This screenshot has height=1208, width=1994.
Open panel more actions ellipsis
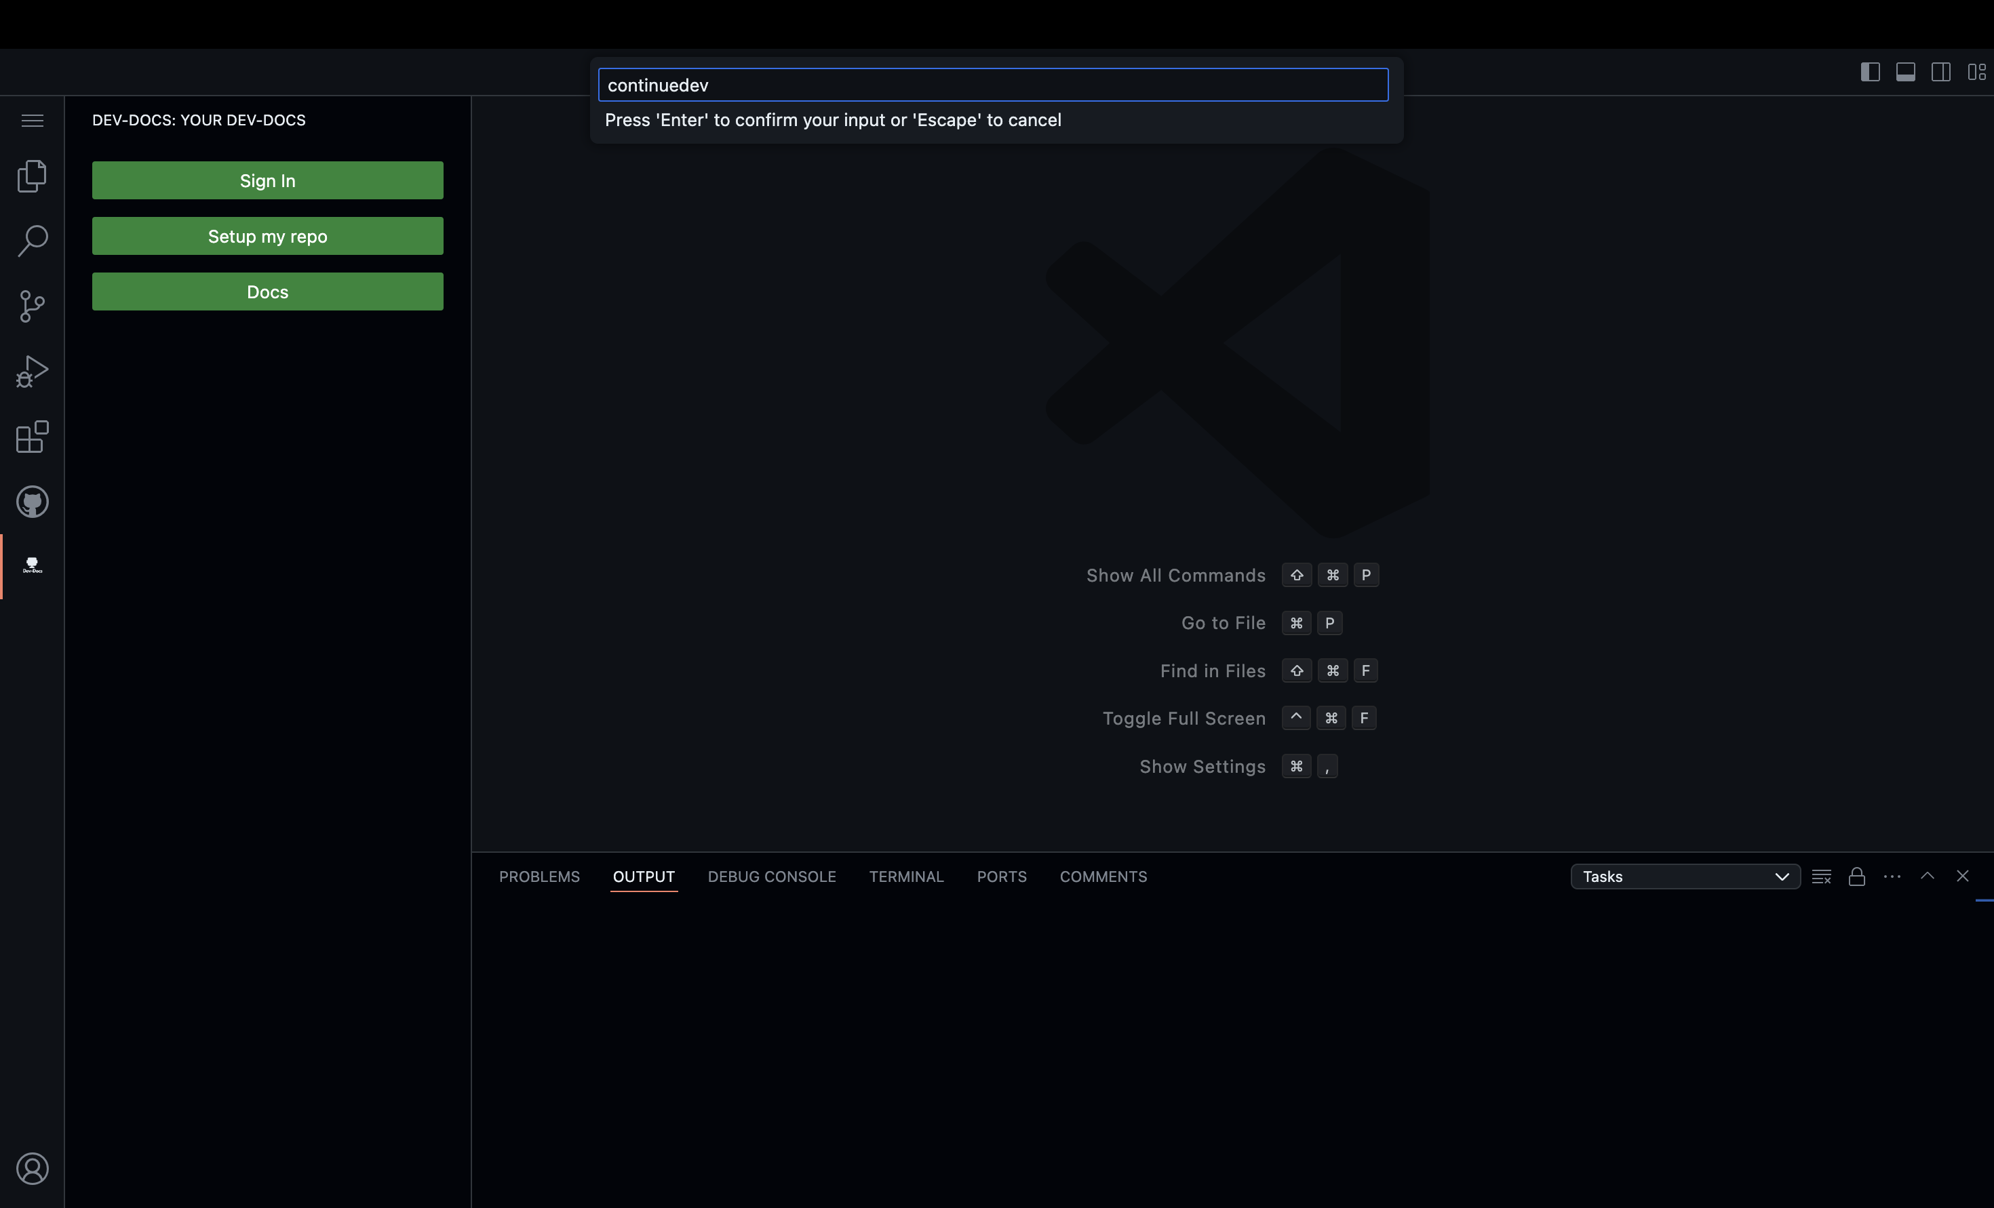1892,877
